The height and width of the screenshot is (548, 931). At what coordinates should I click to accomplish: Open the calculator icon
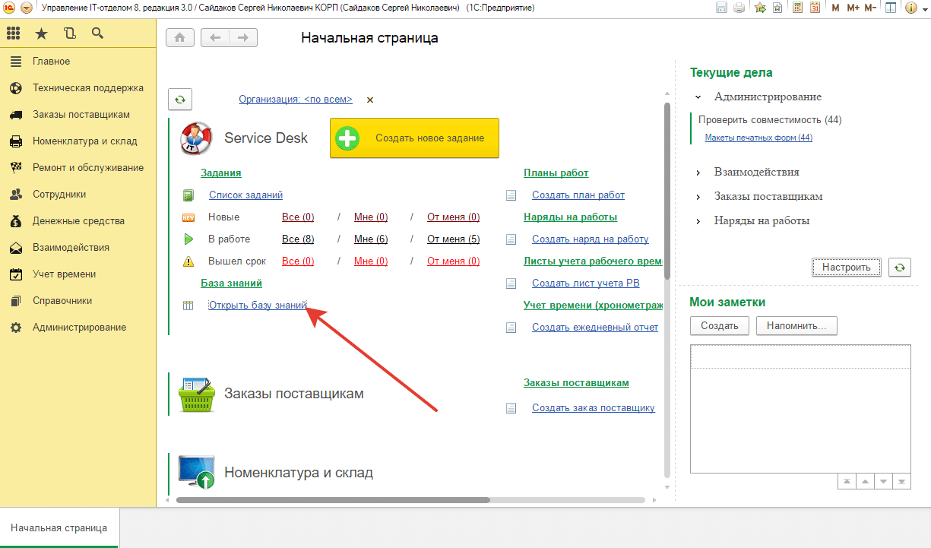(798, 8)
